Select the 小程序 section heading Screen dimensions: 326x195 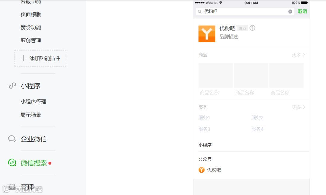30,86
